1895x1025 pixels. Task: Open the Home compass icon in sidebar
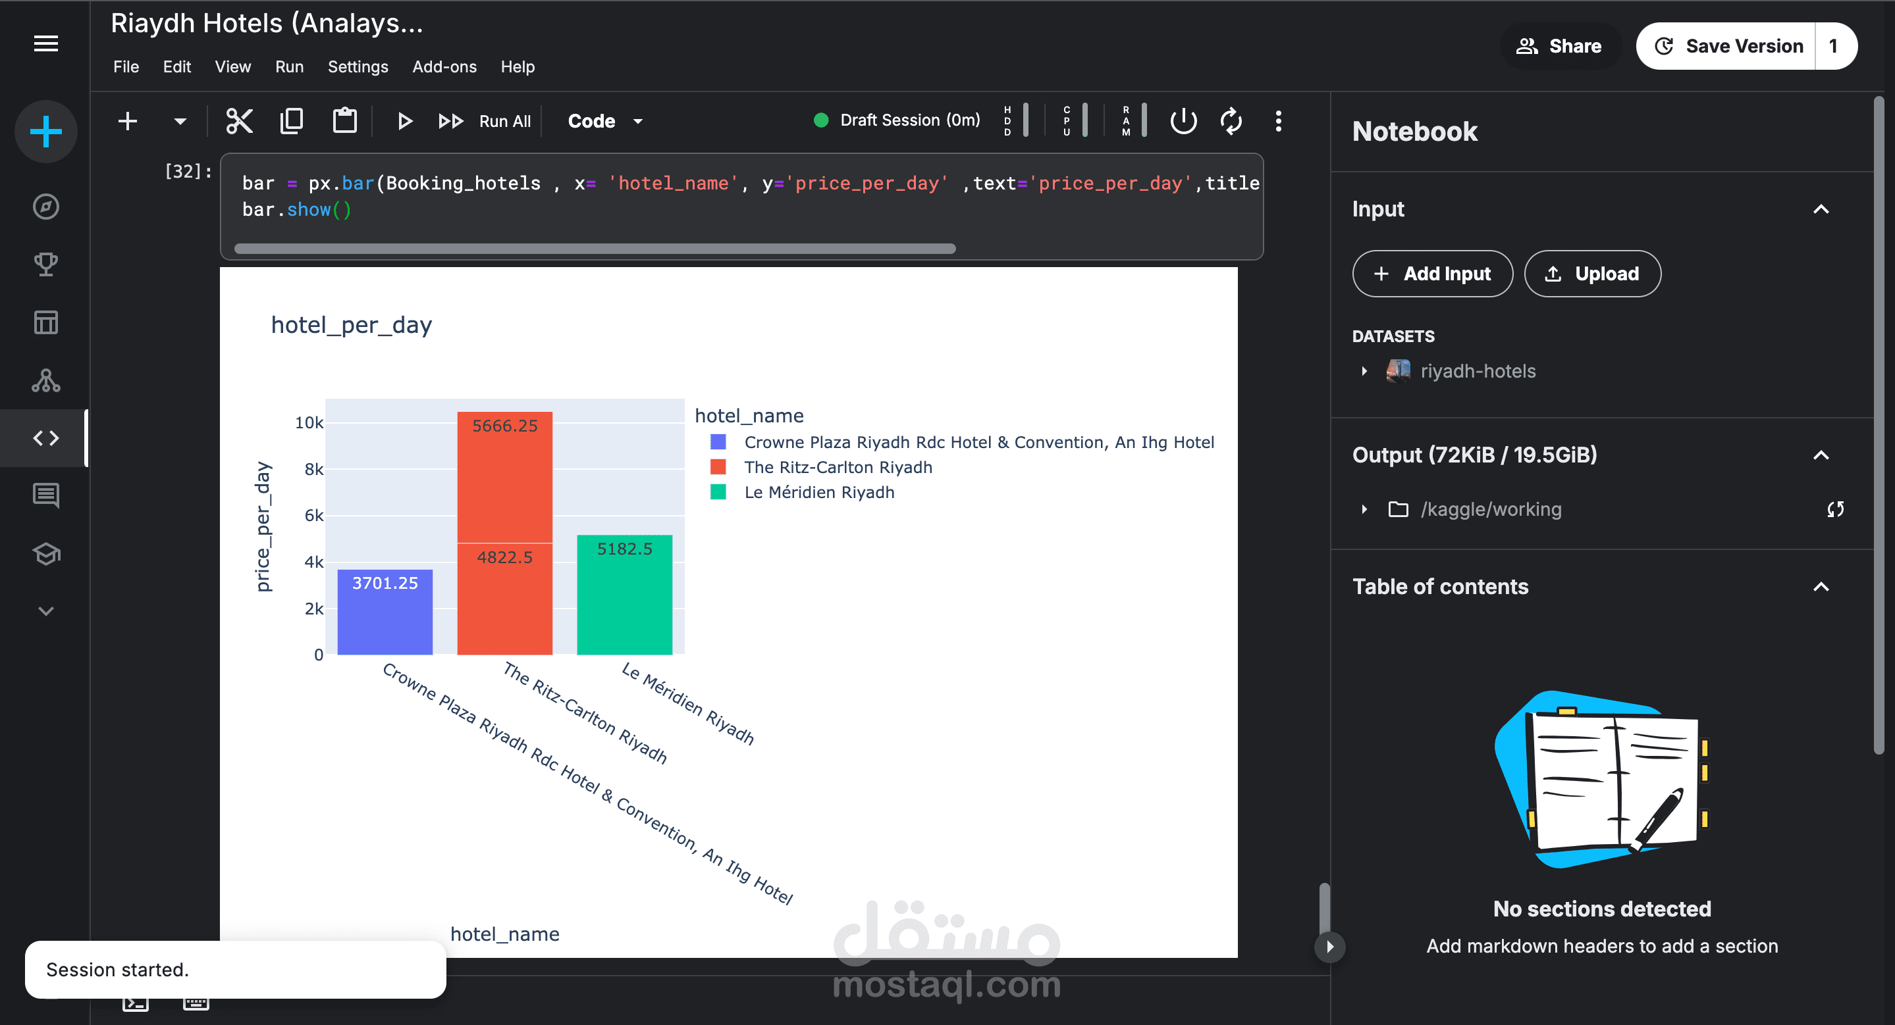pos(45,207)
